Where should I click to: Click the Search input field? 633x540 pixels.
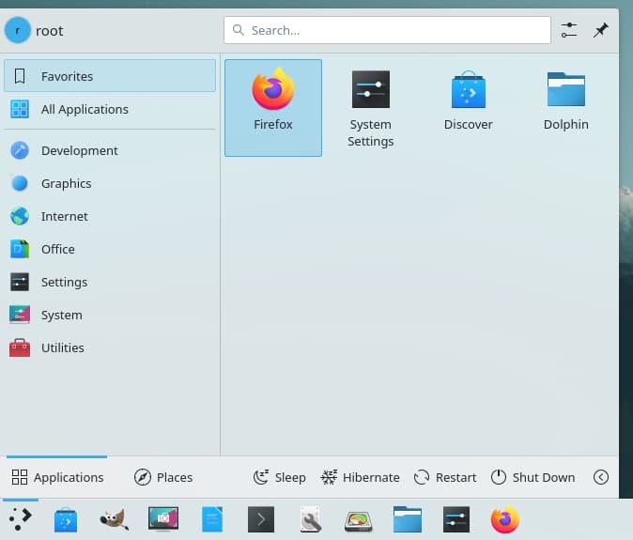tap(387, 30)
